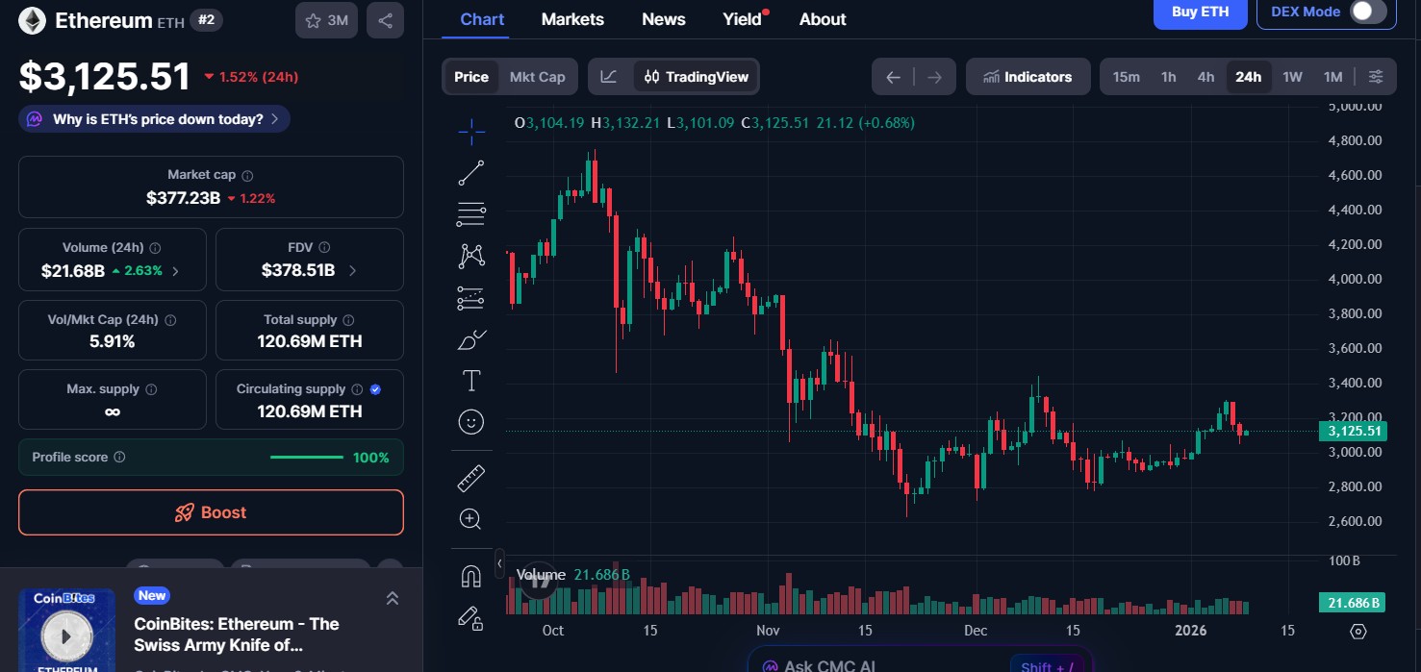
Task: Switch to the Markets tab
Action: click(x=572, y=18)
